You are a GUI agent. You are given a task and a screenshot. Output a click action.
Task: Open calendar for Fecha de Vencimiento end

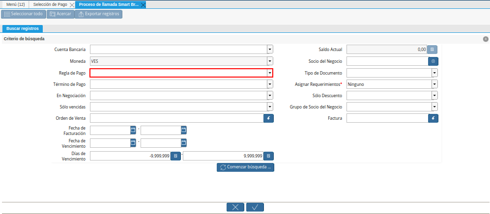(x=183, y=143)
